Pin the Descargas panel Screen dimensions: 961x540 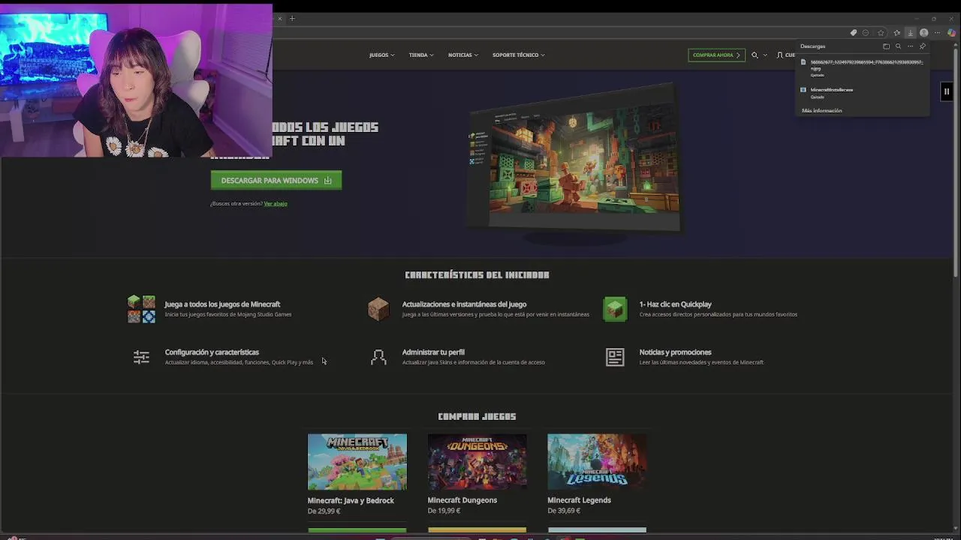pos(923,46)
